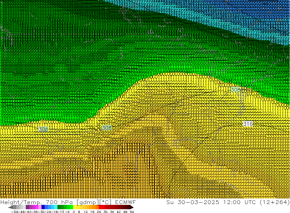The height and width of the screenshot is (213, 290).
Task: Click the bright red swatch in the legend
Action: click(x=100, y=207)
